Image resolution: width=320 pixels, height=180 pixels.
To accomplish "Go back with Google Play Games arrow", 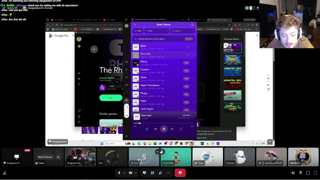I will 94,49.
